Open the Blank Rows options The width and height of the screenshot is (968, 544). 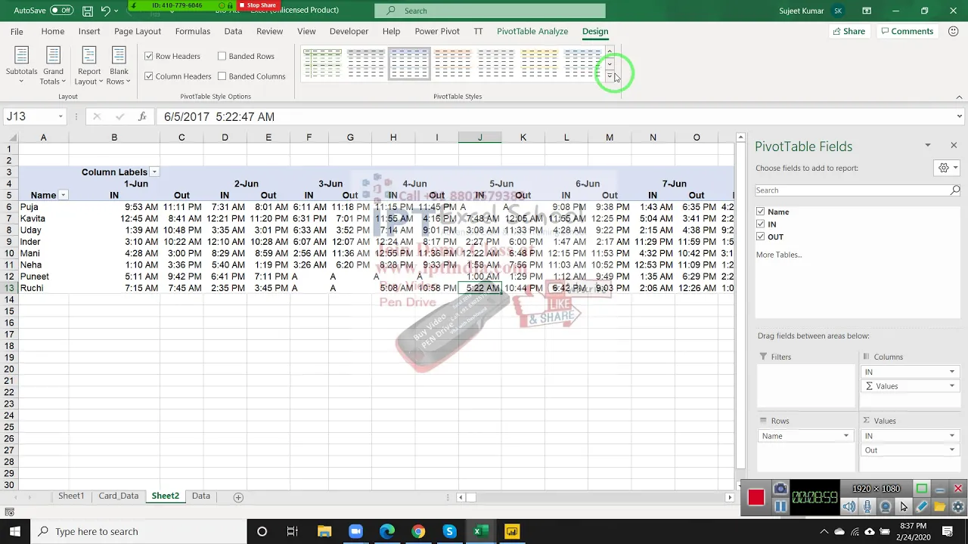[119, 65]
